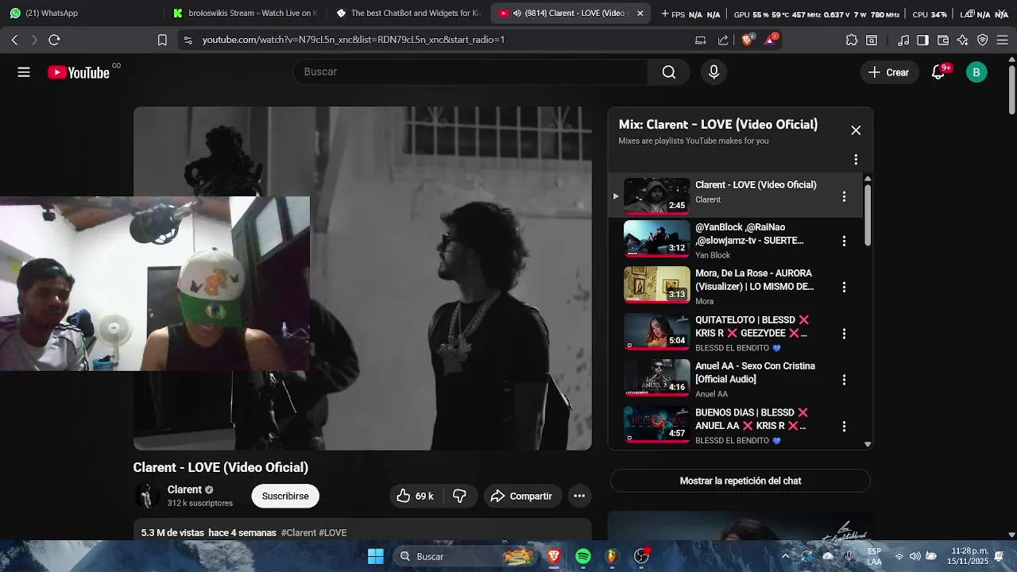This screenshot has width=1017, height=572.
Task: Select Anuel AA Sexo Con Cristina title
Action: (x=755, y=373)
